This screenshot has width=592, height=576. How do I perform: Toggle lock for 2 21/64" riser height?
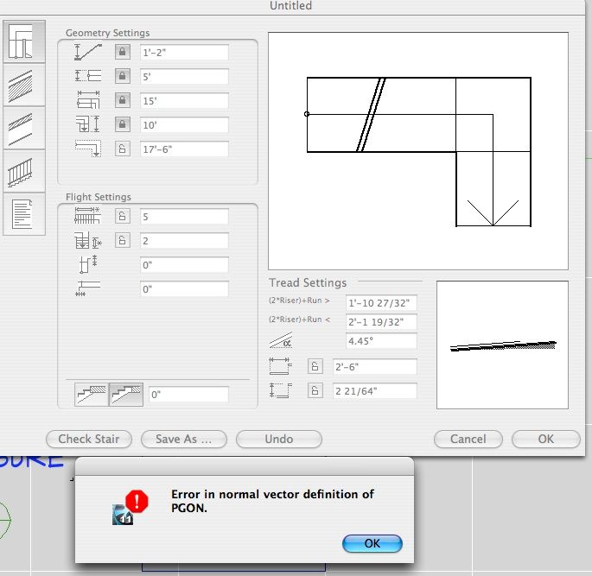coord(315,390)
